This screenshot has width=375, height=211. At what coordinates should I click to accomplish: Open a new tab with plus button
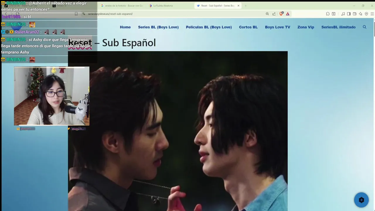[246, 6]
